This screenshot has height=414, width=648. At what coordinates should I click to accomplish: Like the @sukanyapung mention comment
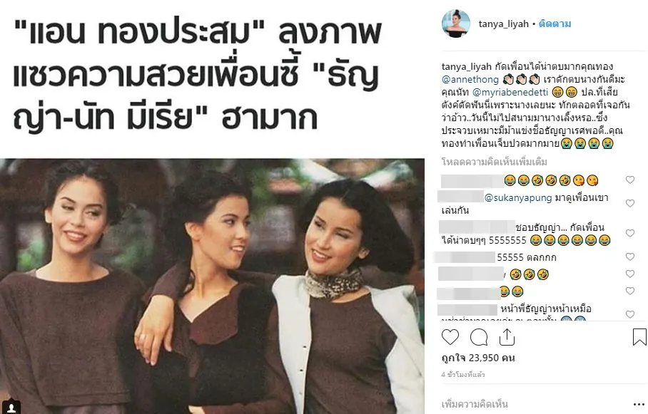630,203
